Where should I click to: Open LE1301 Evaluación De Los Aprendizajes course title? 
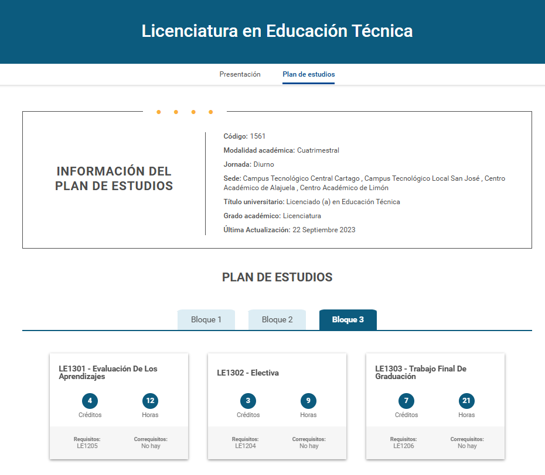click(x=108, y=373)
